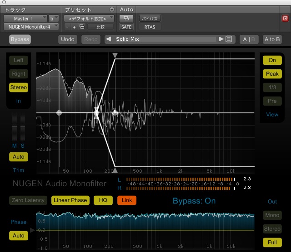Click the compare (比較) button
Image resolution: width=291 pixels, height=252 pixels.
pyautogui.click(x=100, y=27)
